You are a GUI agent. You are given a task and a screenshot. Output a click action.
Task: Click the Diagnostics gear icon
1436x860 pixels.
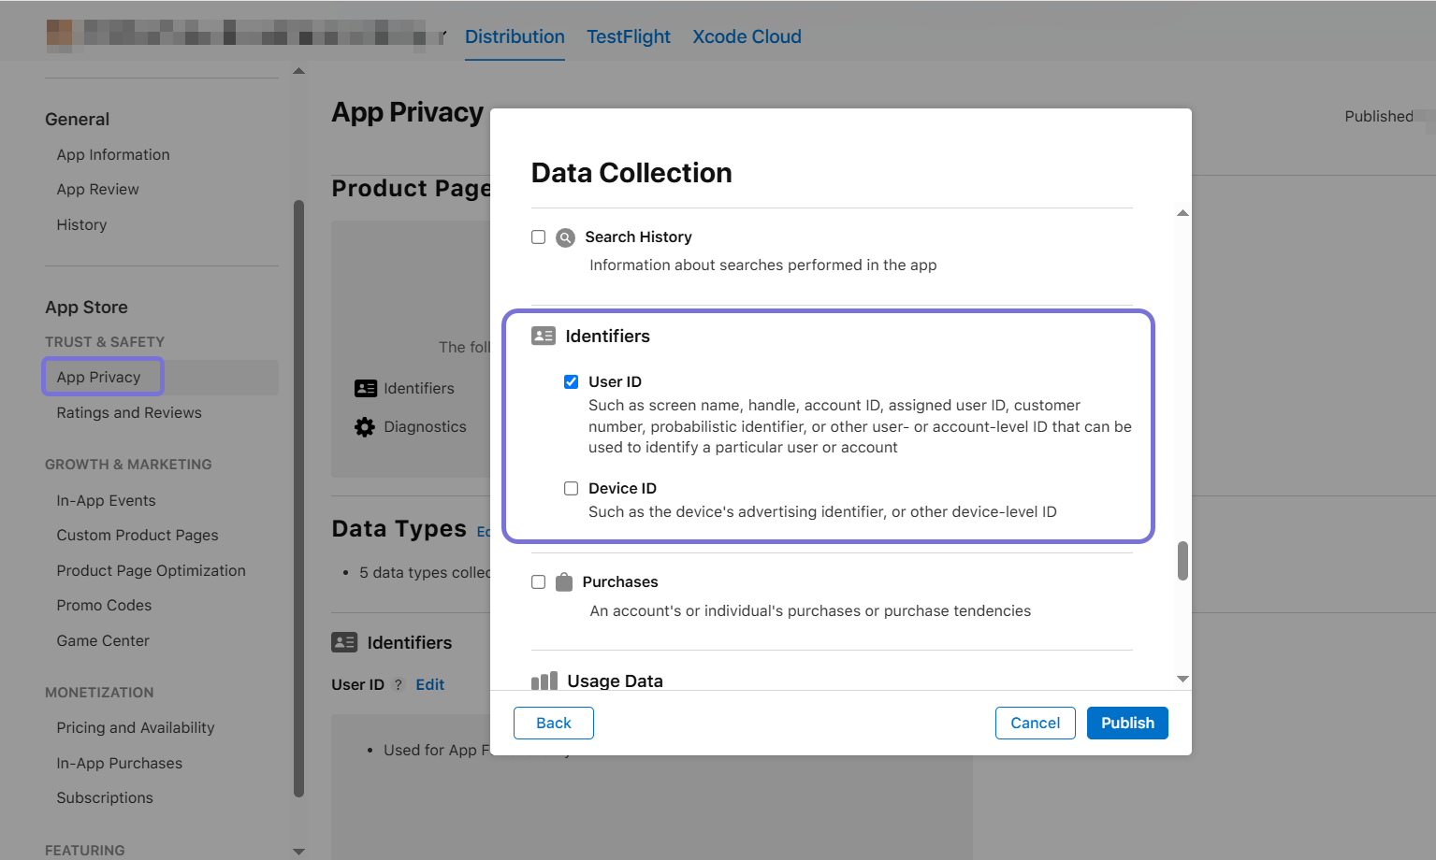[x=365, y=427]
